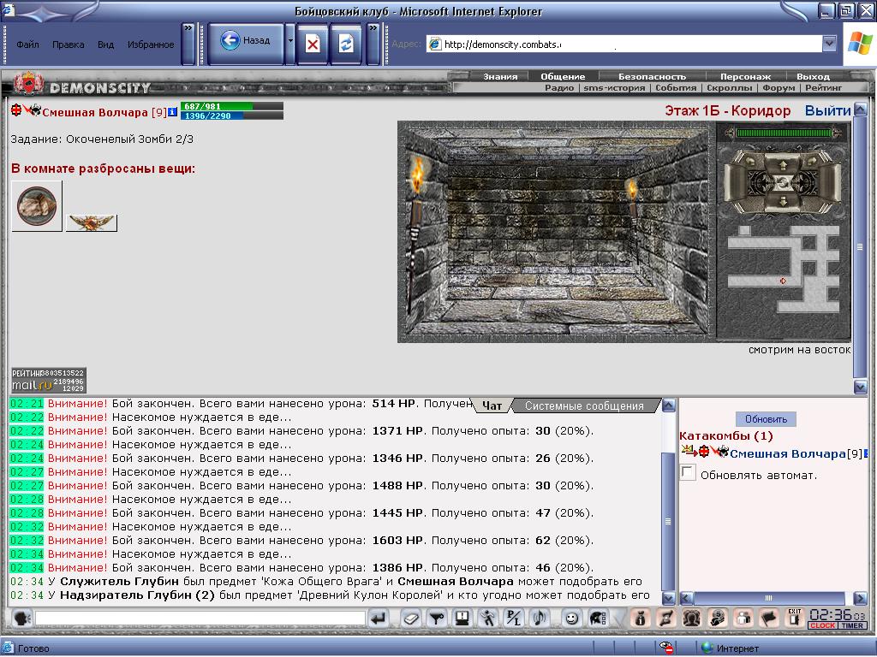Open the 'Избранное' menu
877x657 pixels.
[x=151, y=44]
